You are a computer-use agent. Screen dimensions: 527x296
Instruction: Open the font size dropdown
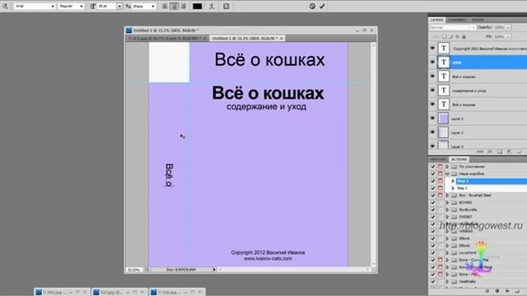[119, 6]
